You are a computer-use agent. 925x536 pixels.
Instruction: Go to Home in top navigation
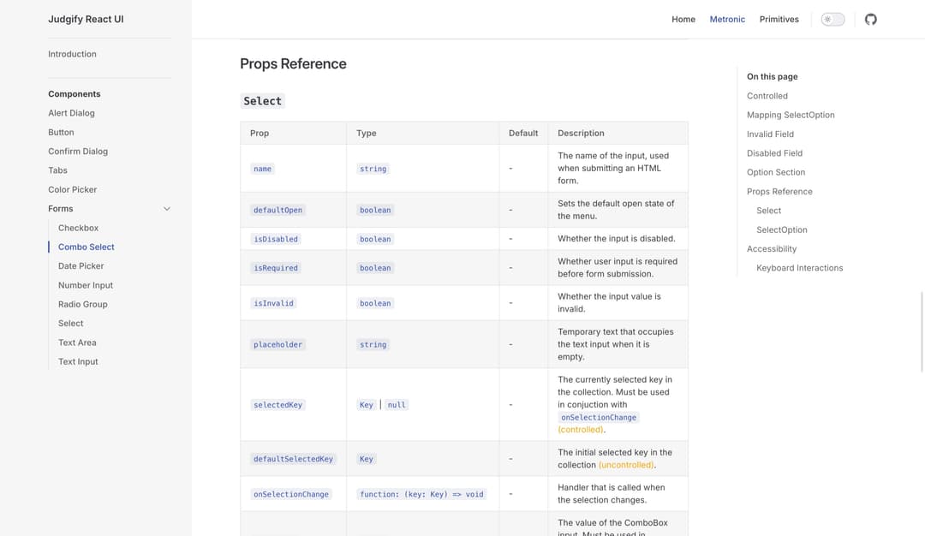point(683,20)
